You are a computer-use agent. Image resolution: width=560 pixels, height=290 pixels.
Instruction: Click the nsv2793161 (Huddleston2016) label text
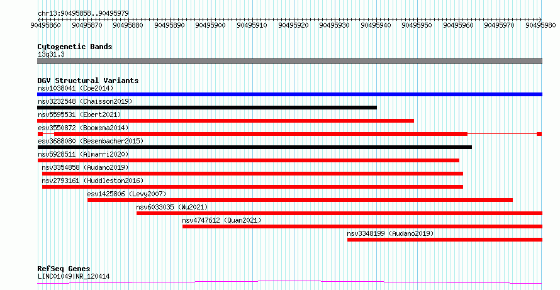click(x=92, y=181)
